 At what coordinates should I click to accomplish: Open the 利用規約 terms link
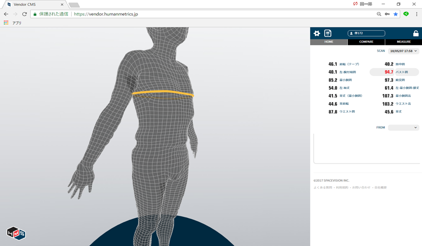[x=342, y=187]
